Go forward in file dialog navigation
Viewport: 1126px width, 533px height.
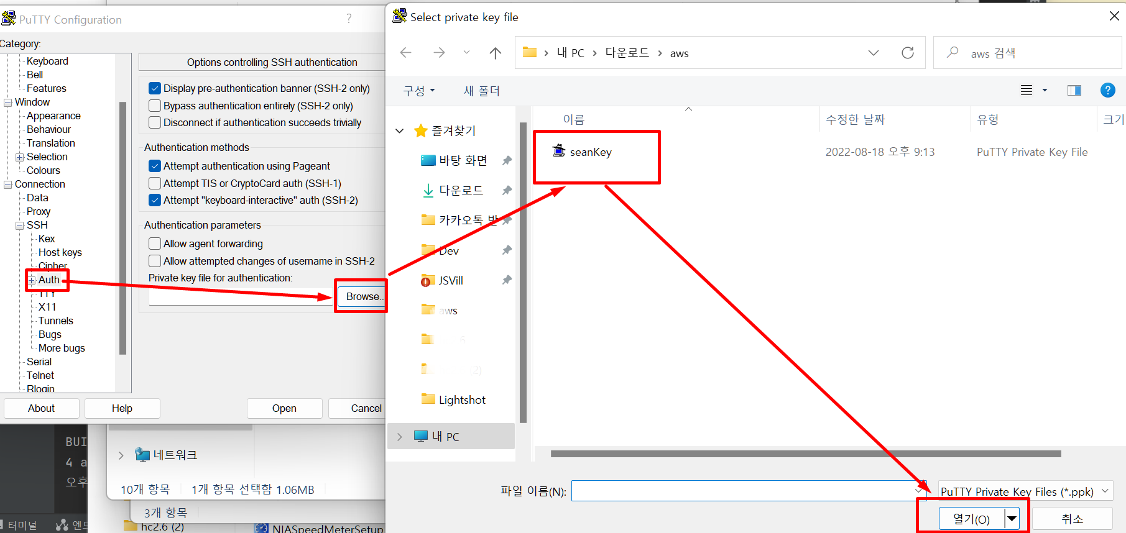click(439, 53)
